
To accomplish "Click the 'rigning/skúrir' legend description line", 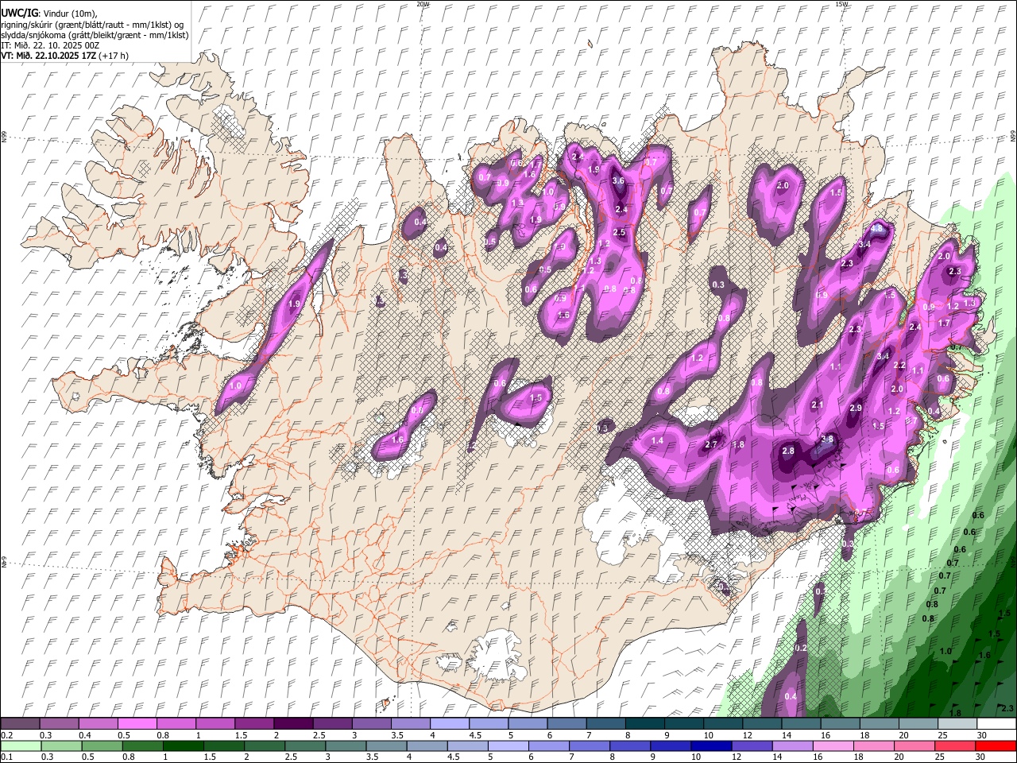I will pos(92,25).
